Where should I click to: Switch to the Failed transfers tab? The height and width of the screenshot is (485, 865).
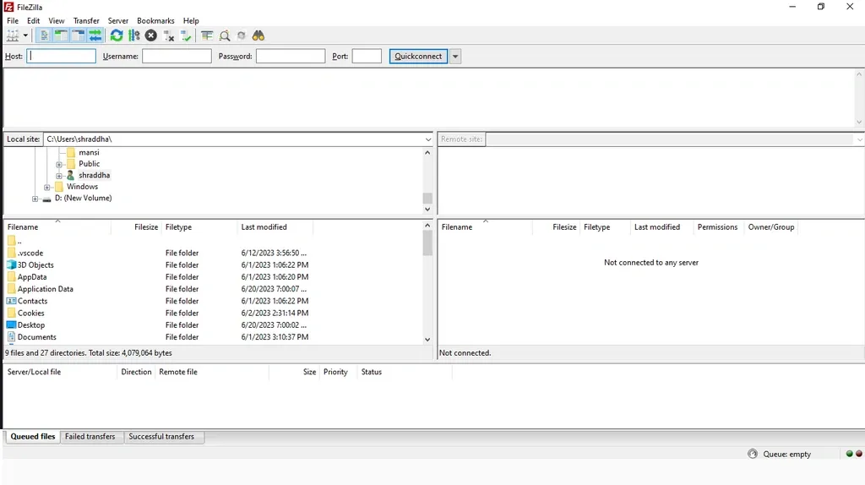pos(90,437)
